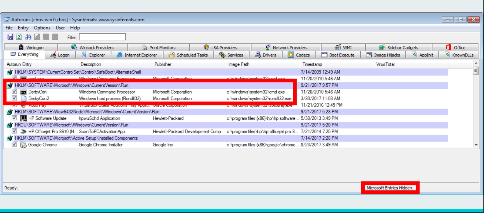Click the binoculars Find icon
The height and width of the screenshot is (213, 484).
[x=28, y=37]
